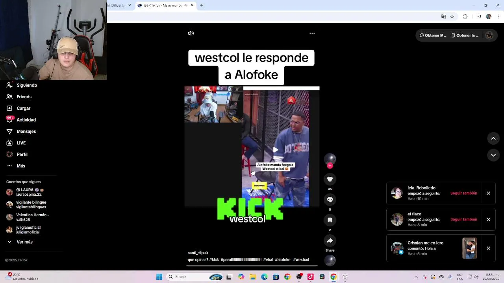This screenshot has width=504, height=283.
Task: Show hidden system tray icons
Action: tap(416, 277)
